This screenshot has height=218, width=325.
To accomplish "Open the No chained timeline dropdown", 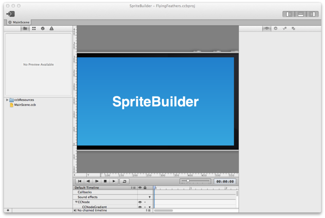I will point(148,210).
